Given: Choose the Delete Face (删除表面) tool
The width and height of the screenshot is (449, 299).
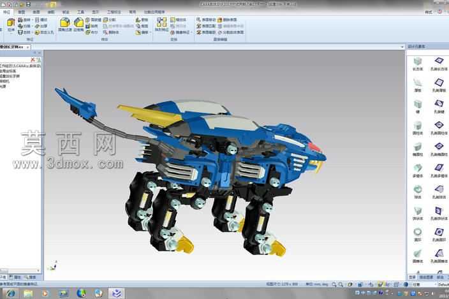Looking at the screenshot, I should click(227, 20).
